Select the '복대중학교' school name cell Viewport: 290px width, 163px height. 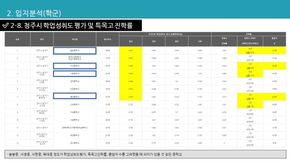pyautogui.click(x=75, y=96)
